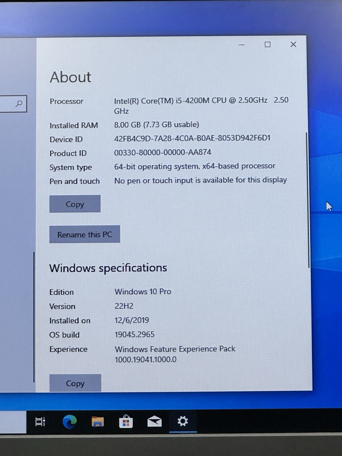This screenshot has width=342, height=456.
Task: Click Windows Feature Experience Pack text
Action: pos(175,354)
